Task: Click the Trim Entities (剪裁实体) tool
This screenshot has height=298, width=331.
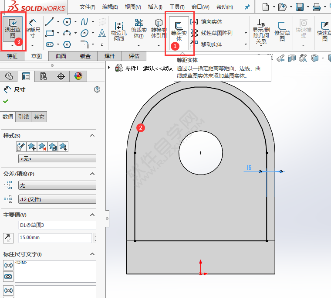Action: click(138, 29)
